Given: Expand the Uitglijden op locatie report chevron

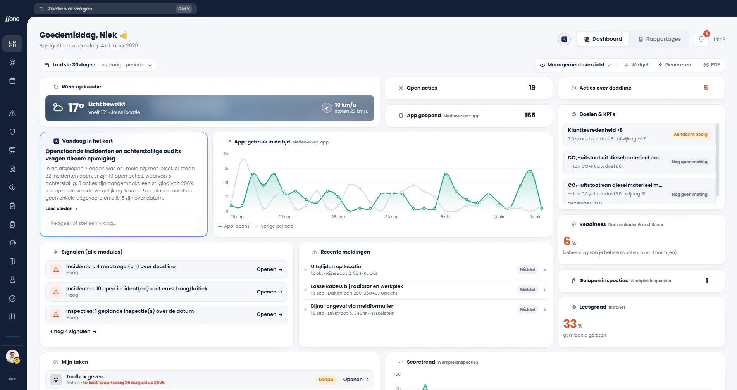Looking at the screenshot, I should tap(544, 269).
